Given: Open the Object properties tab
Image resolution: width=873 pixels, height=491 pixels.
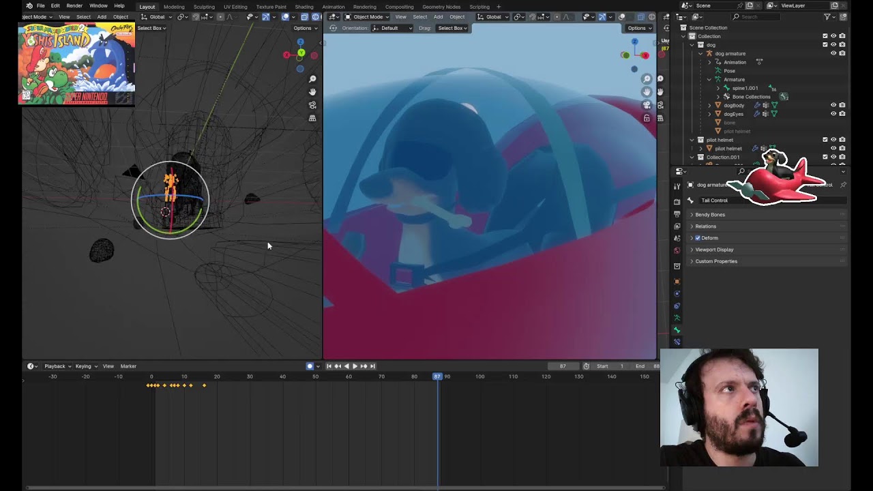Looking at the screenshot, I should 677,282.
